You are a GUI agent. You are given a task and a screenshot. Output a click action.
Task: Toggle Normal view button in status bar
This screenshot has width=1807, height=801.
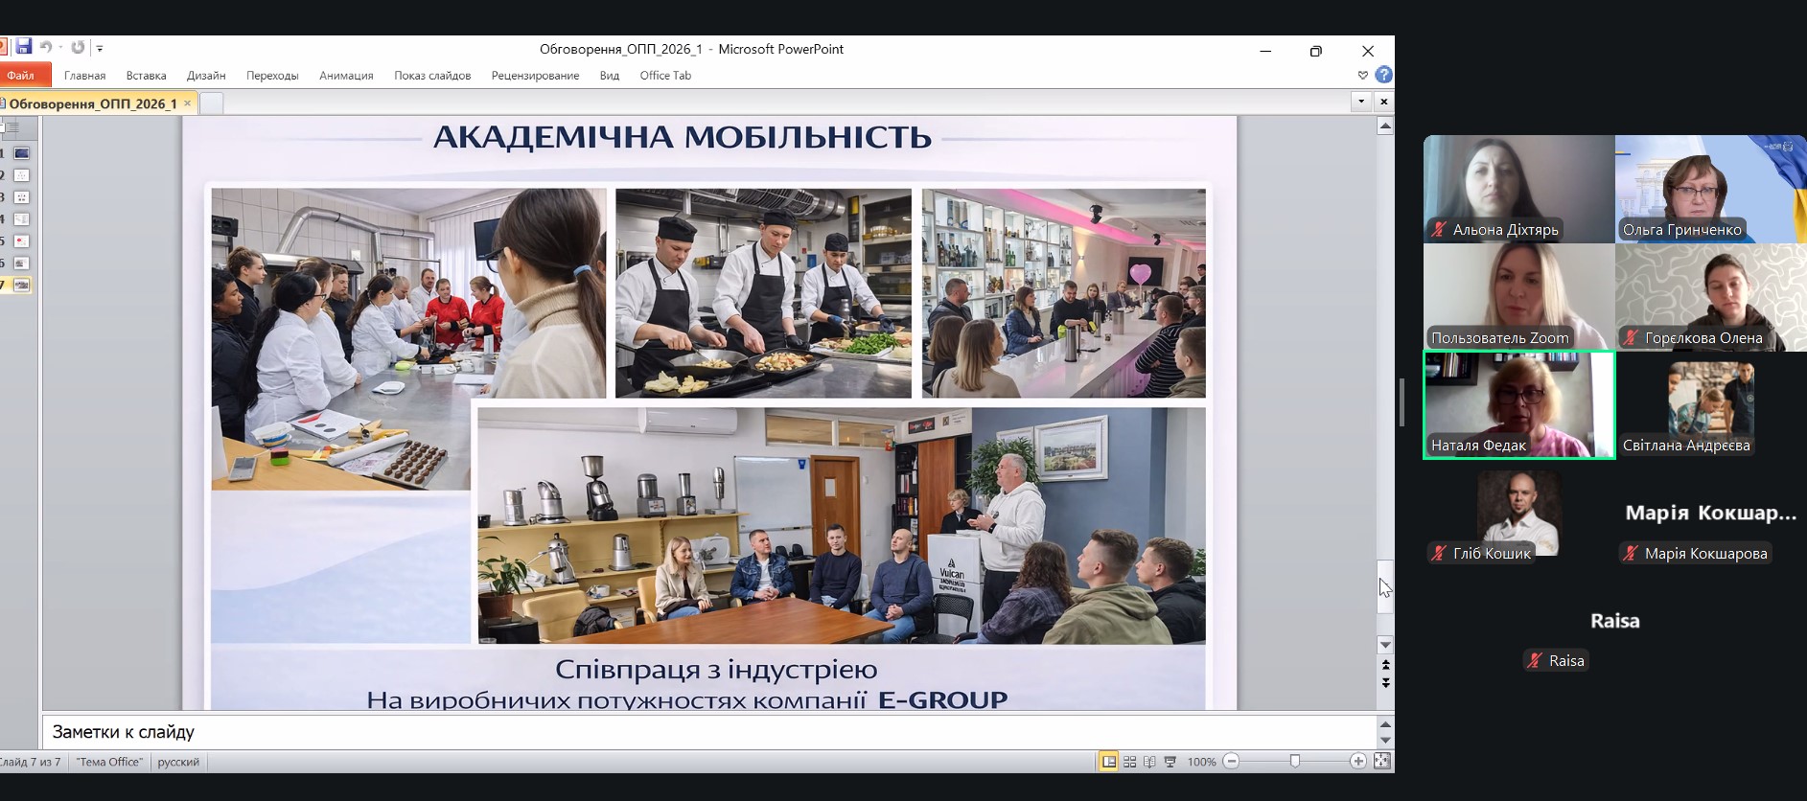tap(1108, 762)
